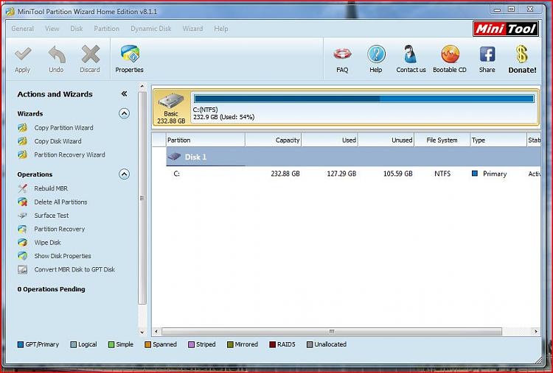553x373 pixels.
Task: Click the Copy Partition Wizard icon
Action: point(23,128)
